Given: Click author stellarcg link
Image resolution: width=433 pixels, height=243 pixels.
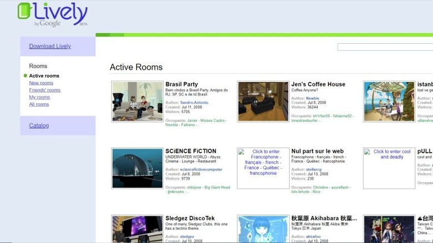Looking at the screenshot, I should tap(313, 169).
